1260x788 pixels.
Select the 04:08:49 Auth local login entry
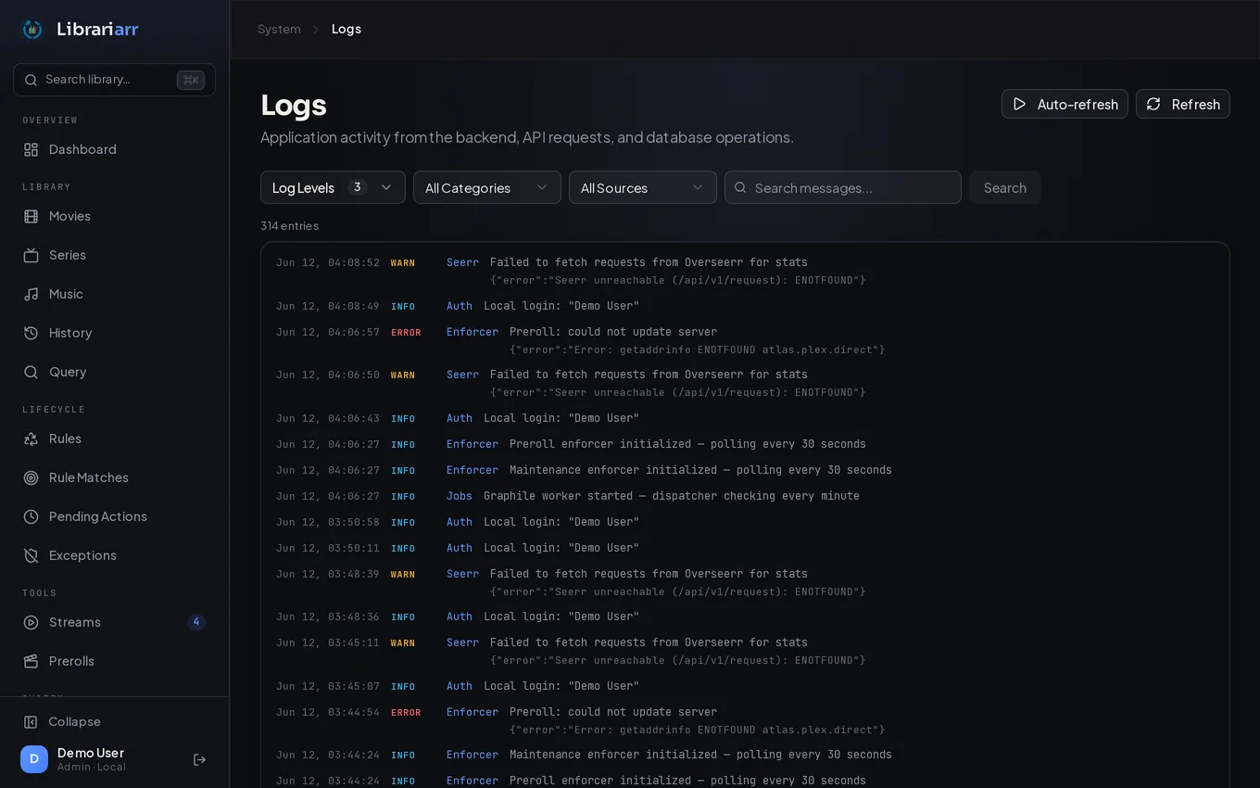[x=745, y=306]
